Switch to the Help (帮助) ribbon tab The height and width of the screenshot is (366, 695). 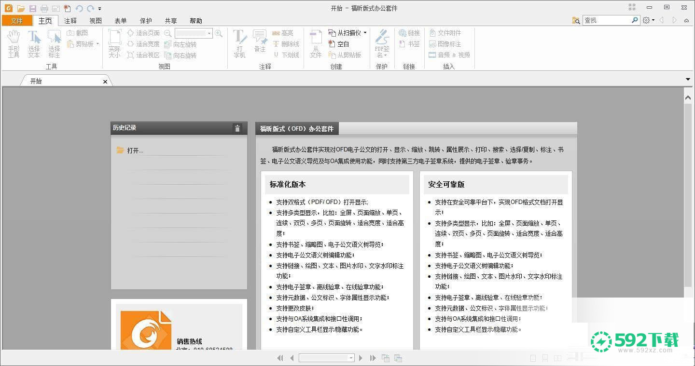coord(196,21)
